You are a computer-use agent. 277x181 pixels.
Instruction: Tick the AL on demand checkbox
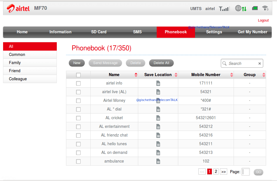click(78, 152)
